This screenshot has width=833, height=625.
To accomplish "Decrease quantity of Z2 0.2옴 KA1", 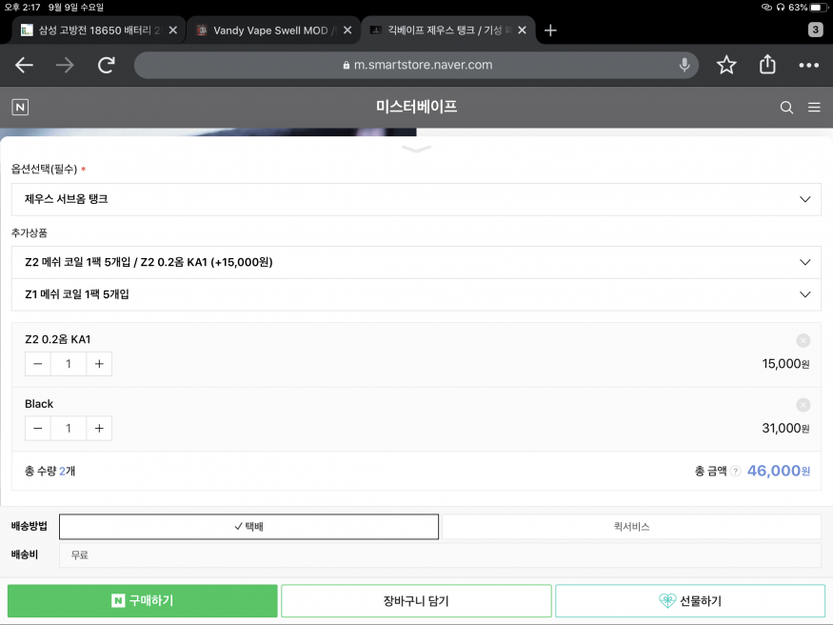I will tap(38, 364).
